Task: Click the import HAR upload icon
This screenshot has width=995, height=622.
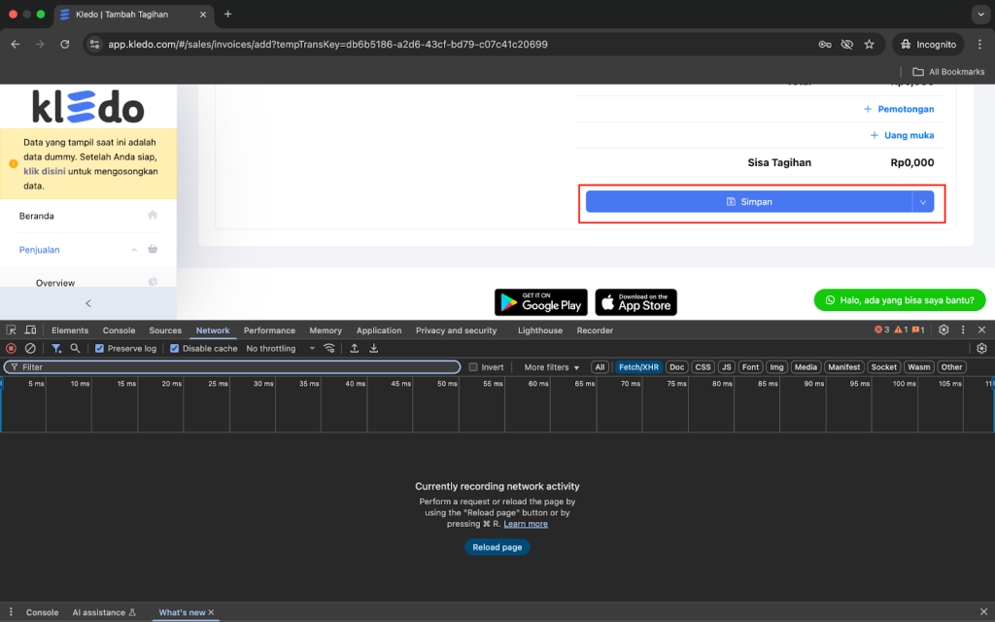Action: click(355, 348)
